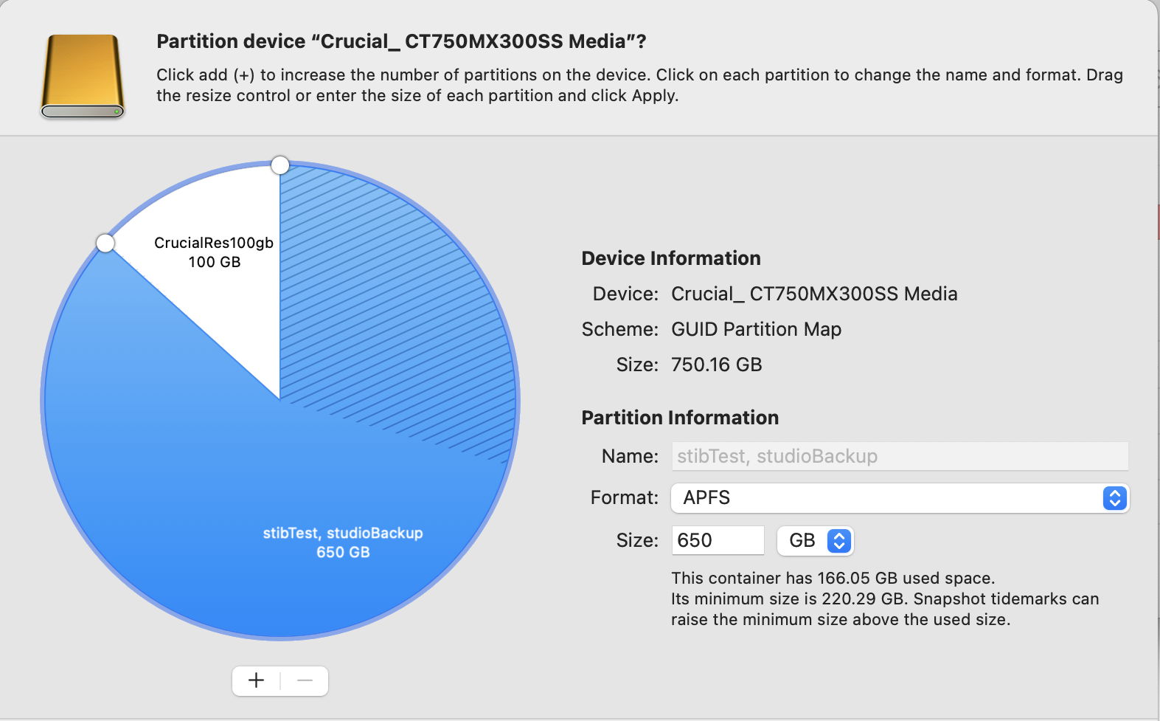
Task: Click the remove (−) partition icon
Action: [305, 680]
